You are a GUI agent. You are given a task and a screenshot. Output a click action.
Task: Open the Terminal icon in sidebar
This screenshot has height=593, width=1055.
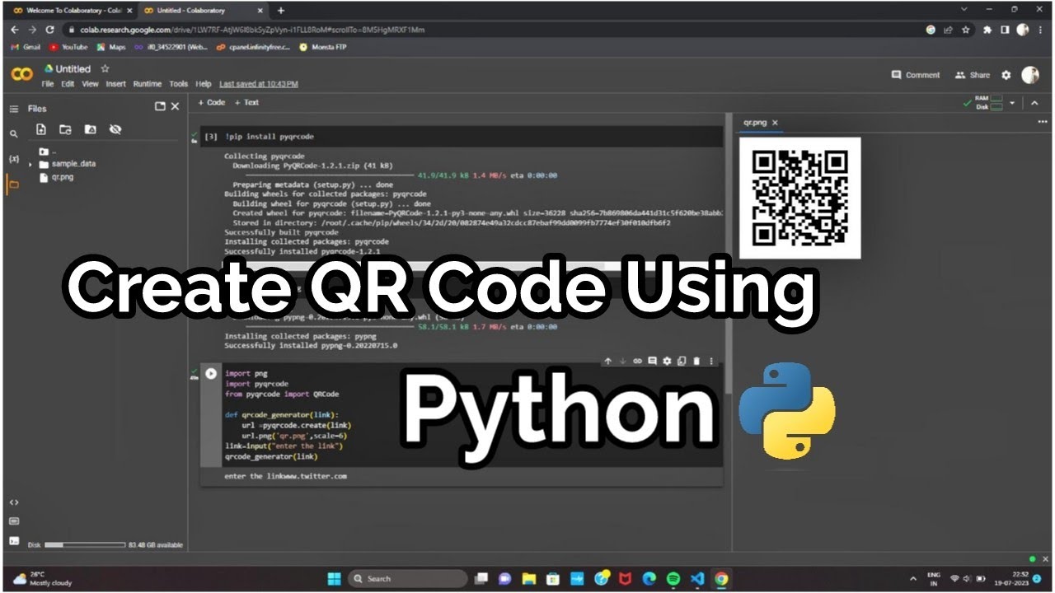[x=14, y=541]
